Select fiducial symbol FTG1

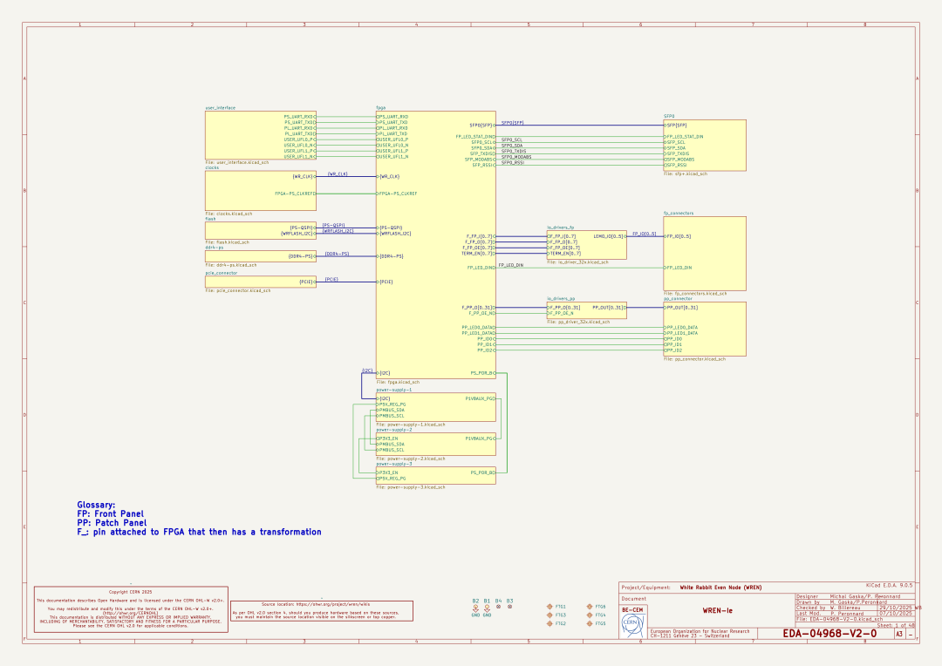549,607
